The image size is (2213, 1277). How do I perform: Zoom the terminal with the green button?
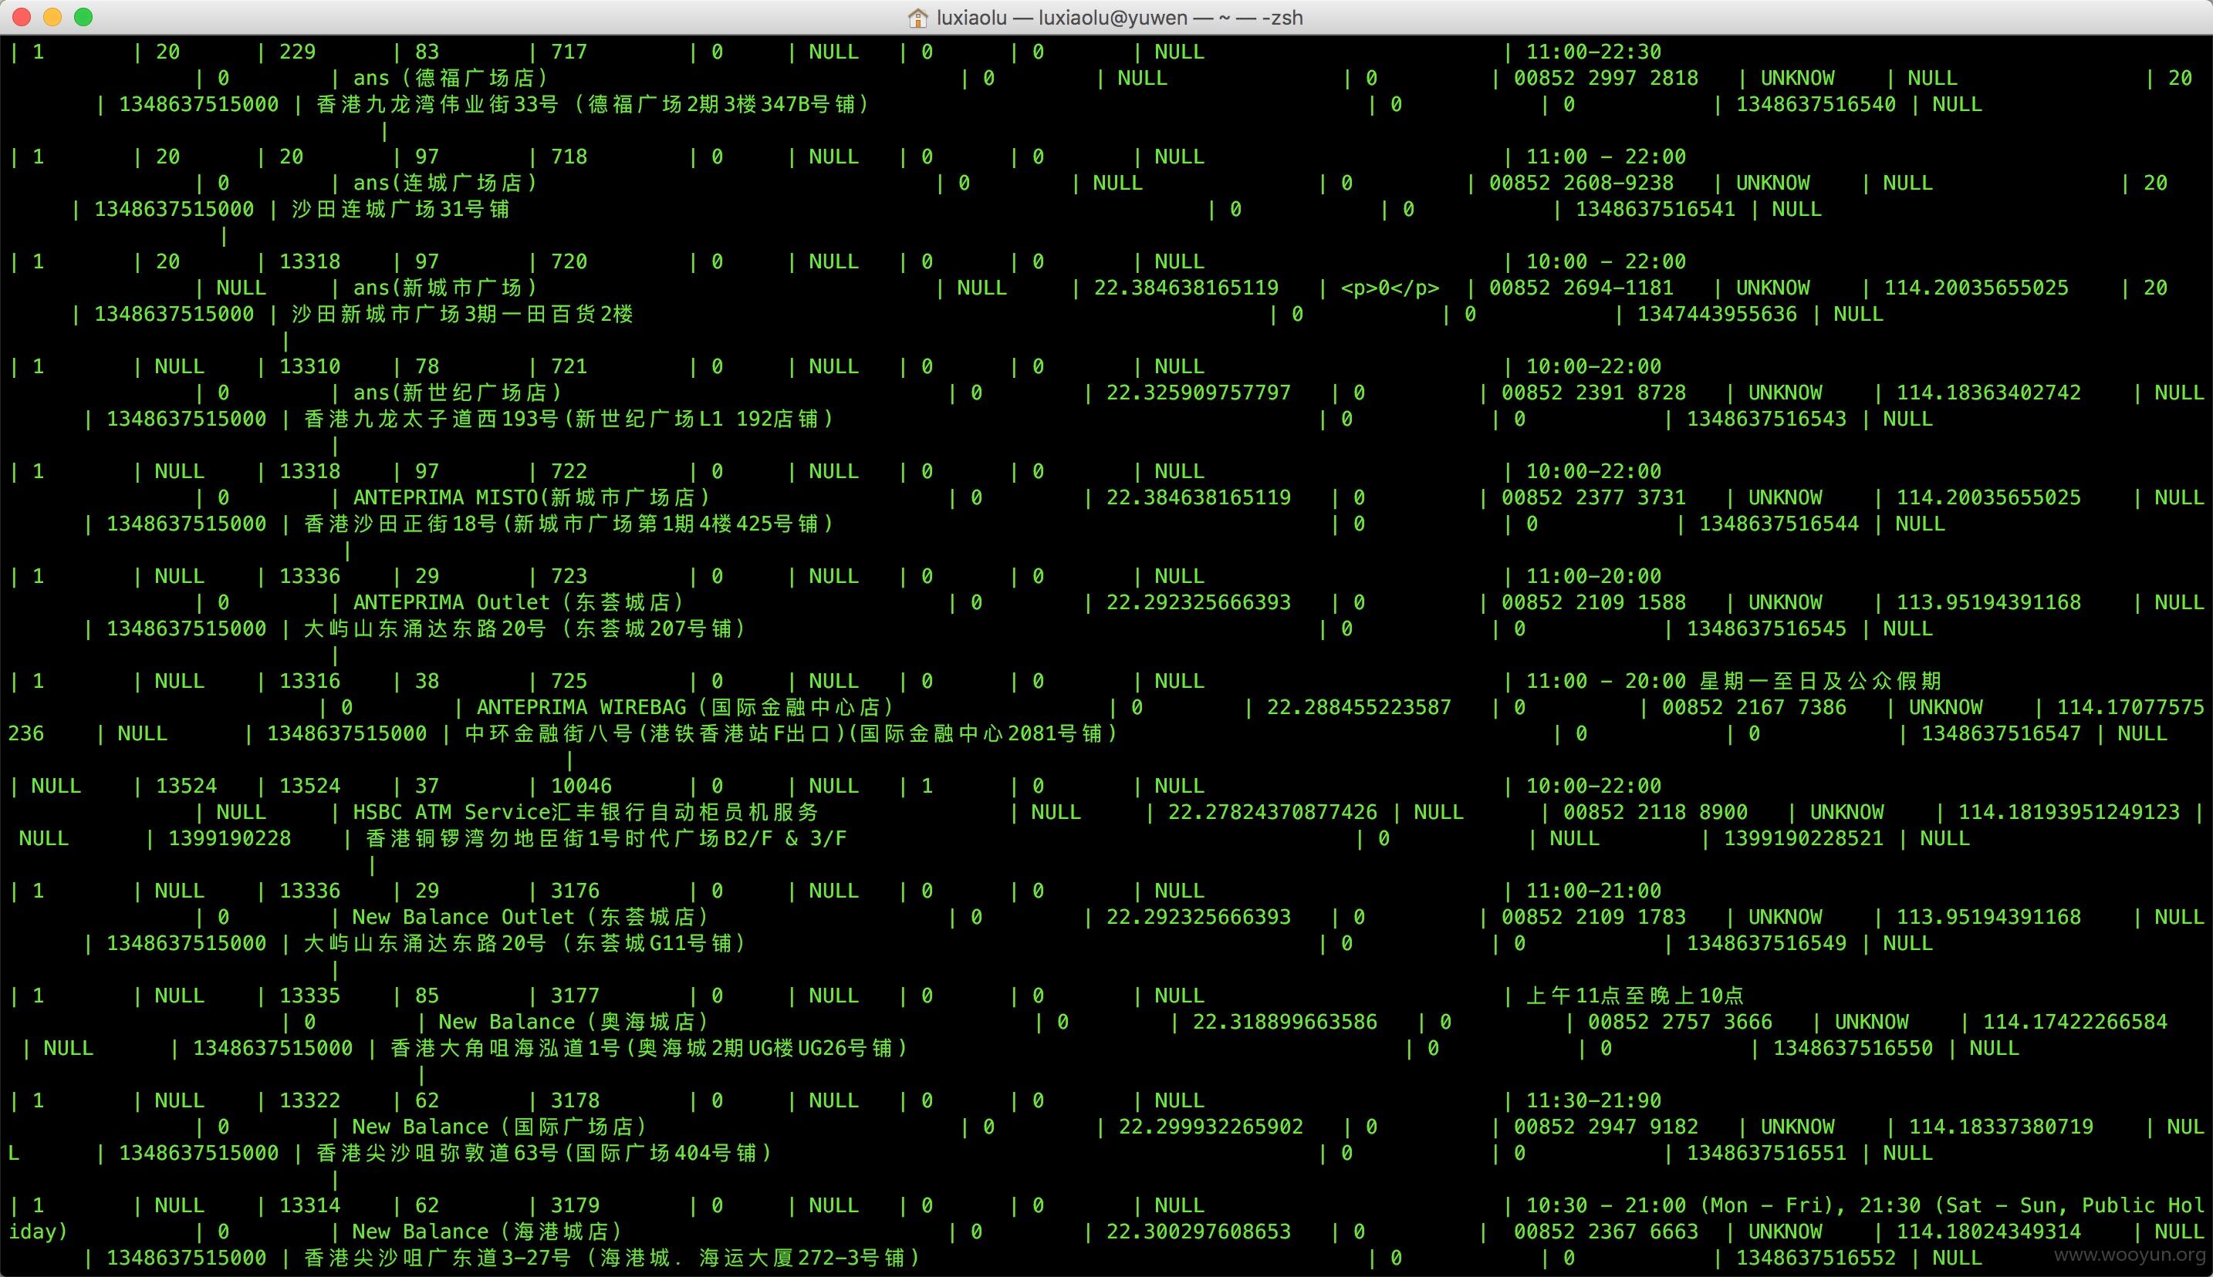tap(83, 17)
